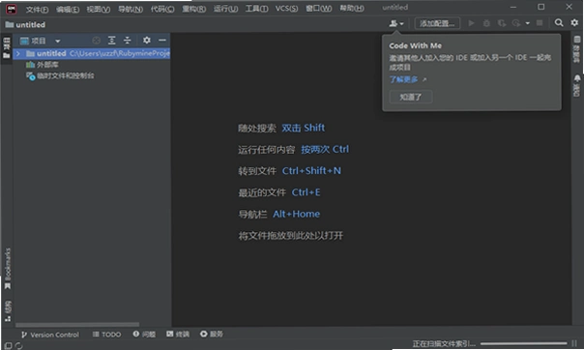Toggle the Bookmarks side tab

click(8, 268)
